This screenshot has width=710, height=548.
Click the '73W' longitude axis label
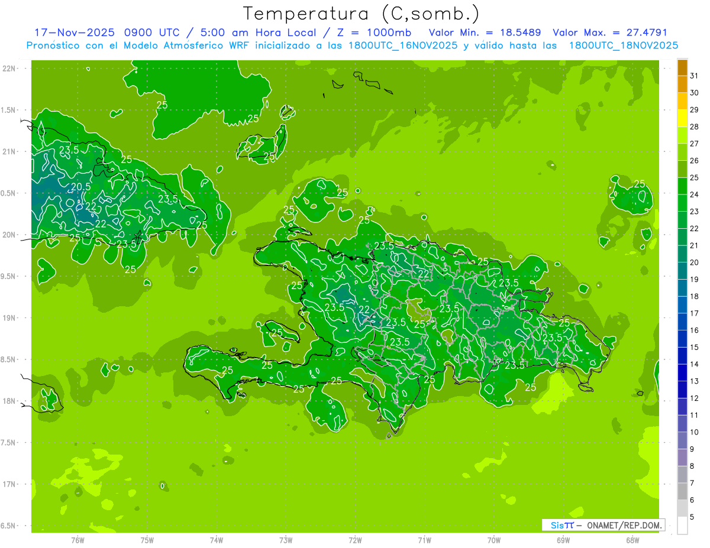click(286, 539)
